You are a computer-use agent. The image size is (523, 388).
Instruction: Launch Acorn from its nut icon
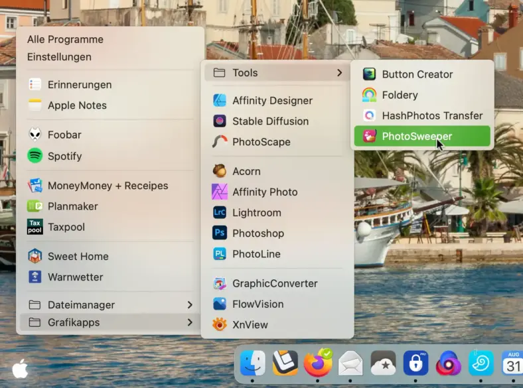click(x=220, y=171)
